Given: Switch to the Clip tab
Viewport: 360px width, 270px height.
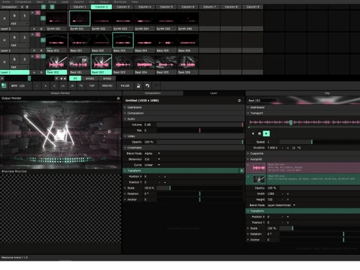Looking at the screenshot, I should pyautogui.click(x=327, y=93).
